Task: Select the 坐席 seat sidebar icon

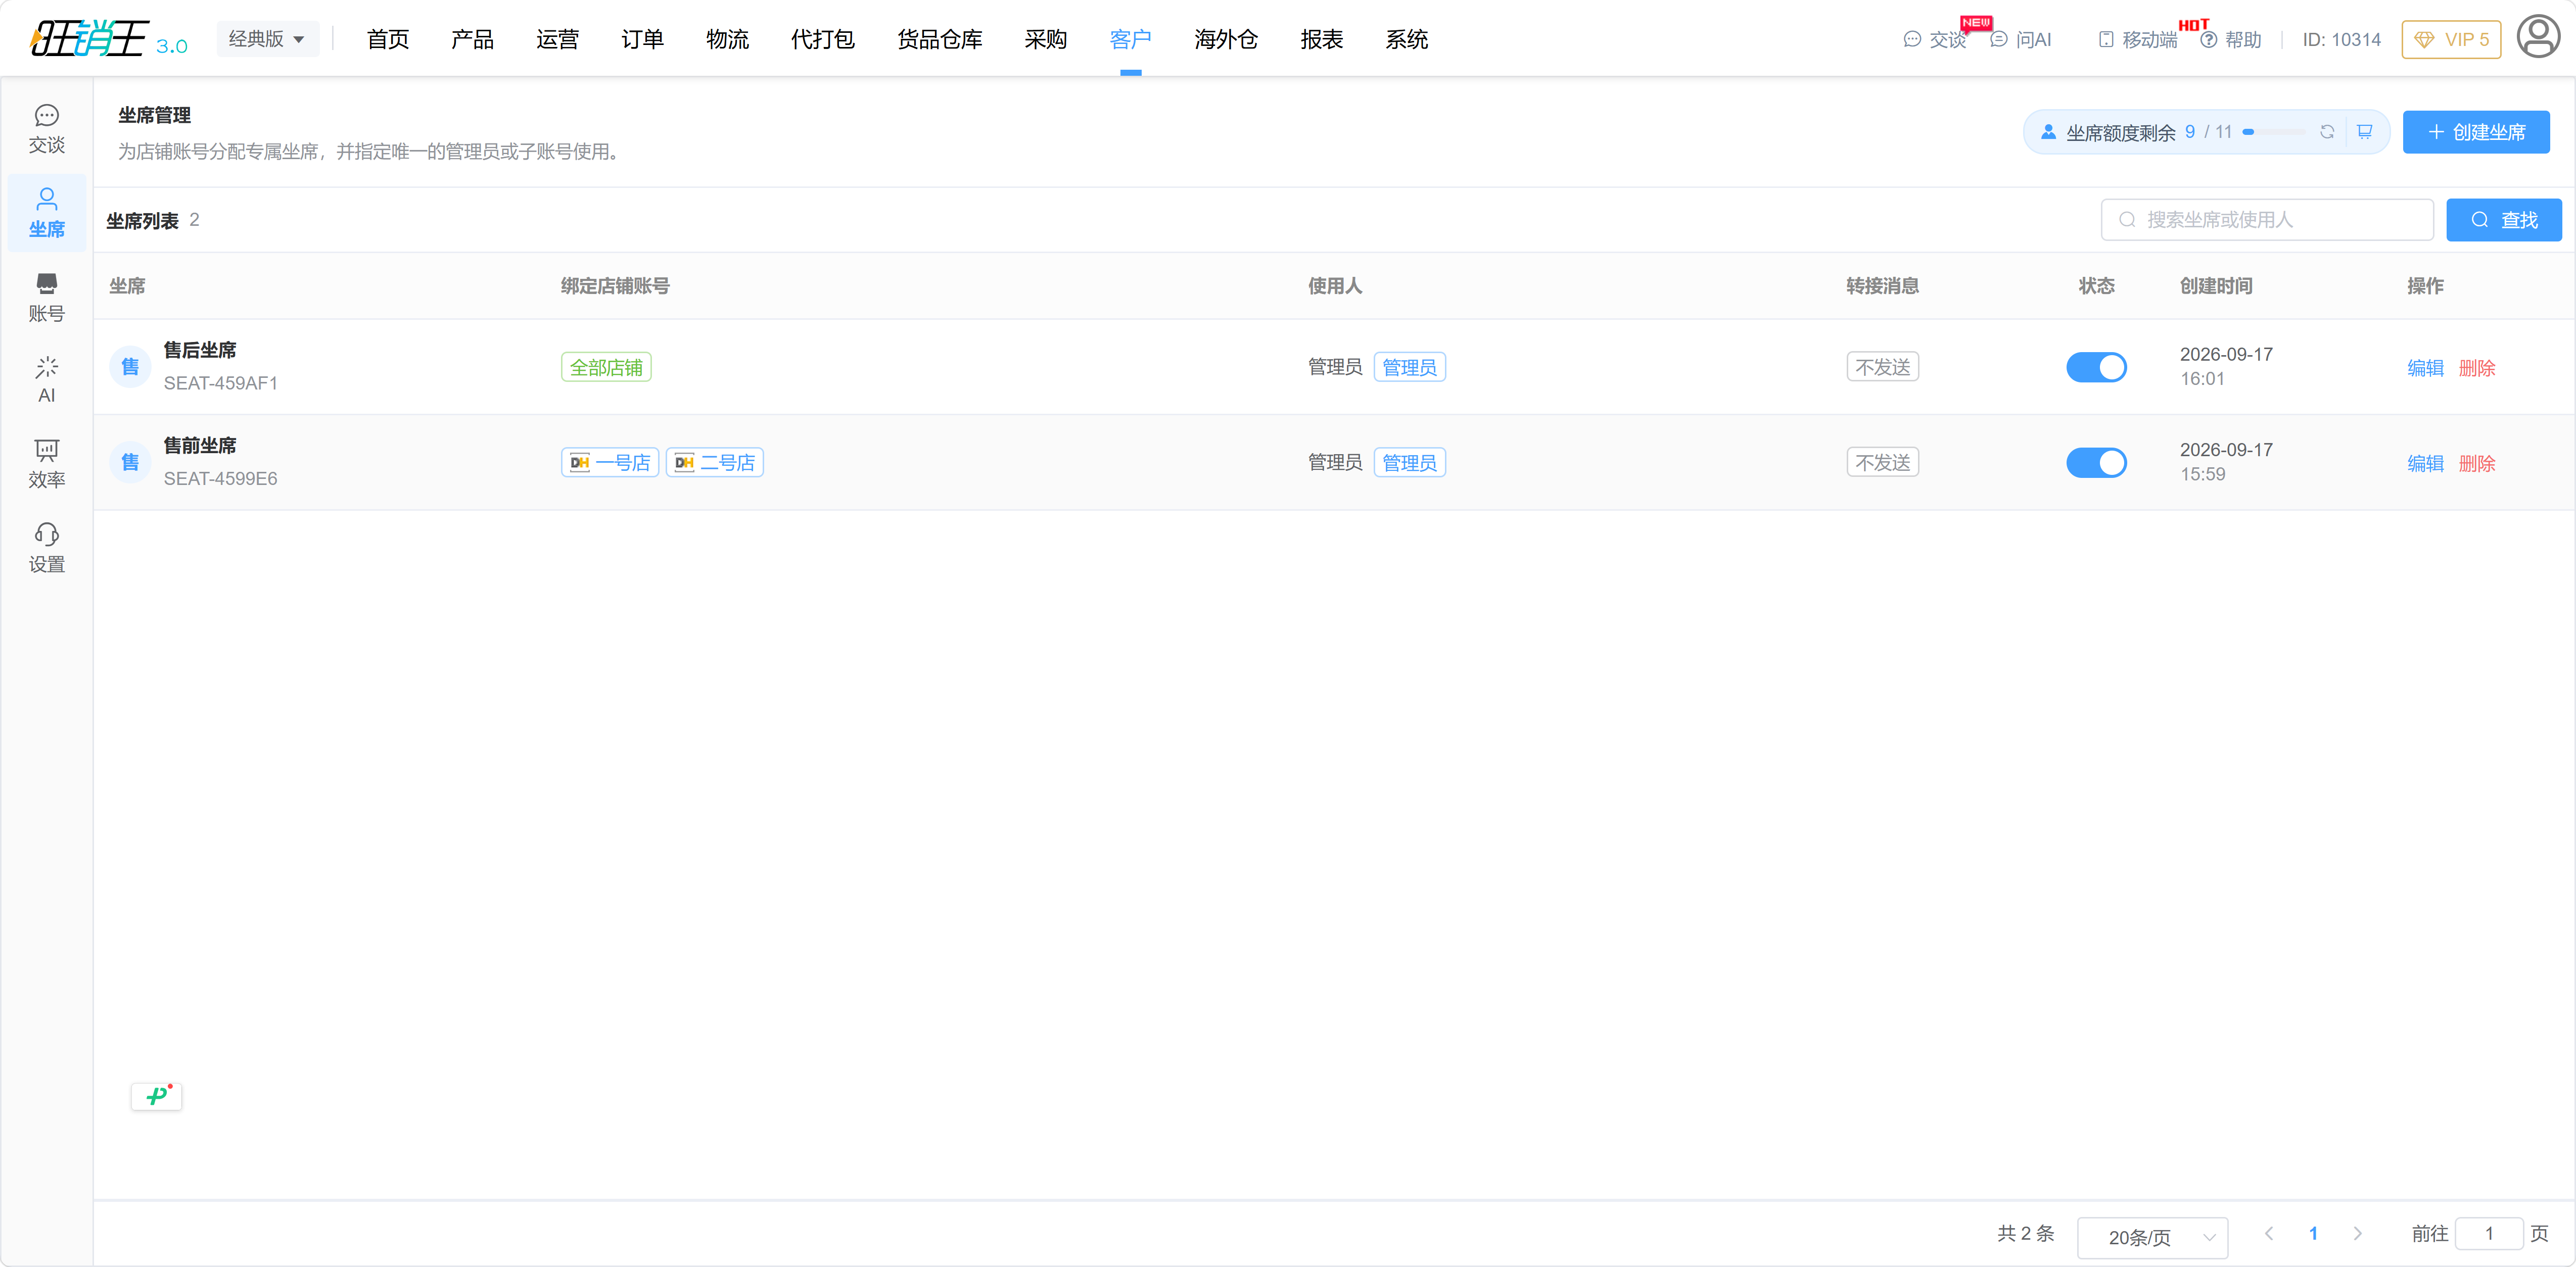Action: [46, 213]
